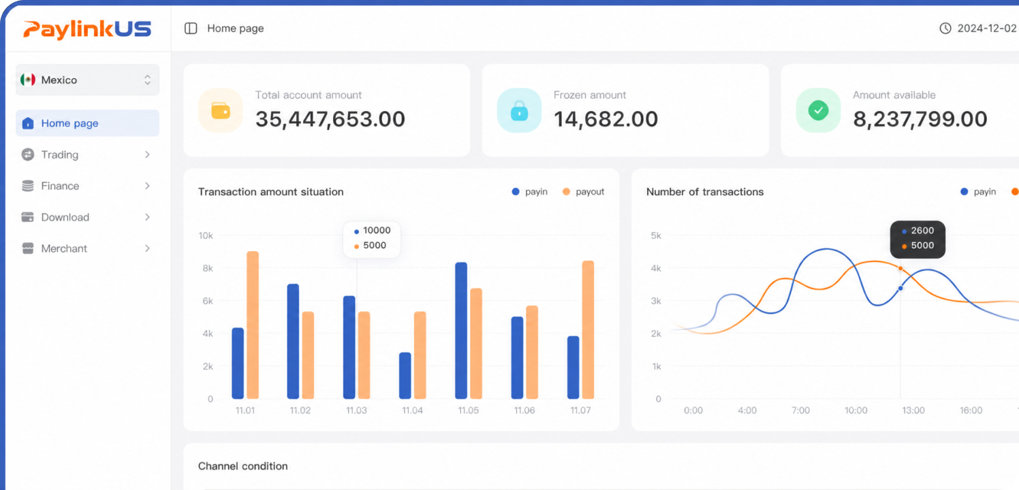Expand the Download menu chevron
Image resolution: width=1019 pixels, height=490 pixels.
pos(147,217)
